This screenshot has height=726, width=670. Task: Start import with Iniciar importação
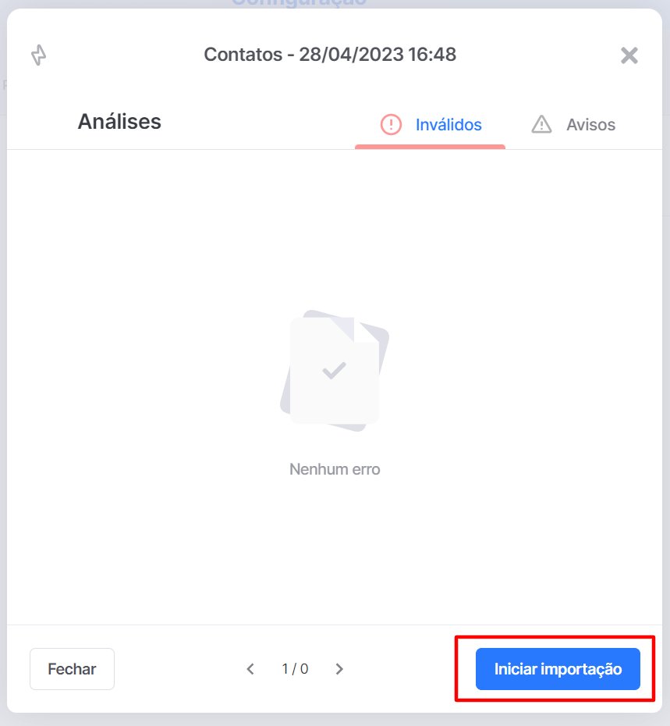pyautogui.click(x=558, y=668)
